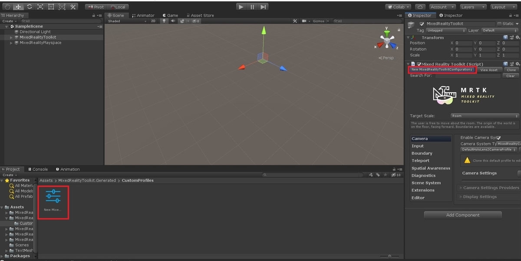Viewport: 521px width, 261px height.
Task: Open Target Scale Room dropdown
Action: pos(485,116)
